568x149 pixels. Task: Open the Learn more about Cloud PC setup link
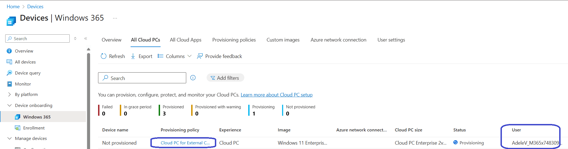pyautogui.click(x=277, y=95)
